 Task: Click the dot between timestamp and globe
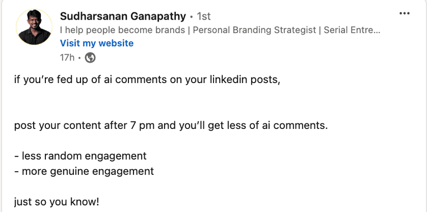click(79, 58)
